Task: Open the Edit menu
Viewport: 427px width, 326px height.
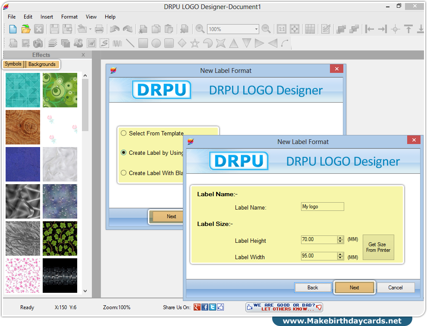Action: (x=28, y=17)
